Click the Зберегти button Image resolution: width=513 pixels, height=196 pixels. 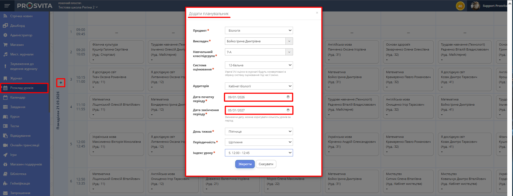pos(245,164)
